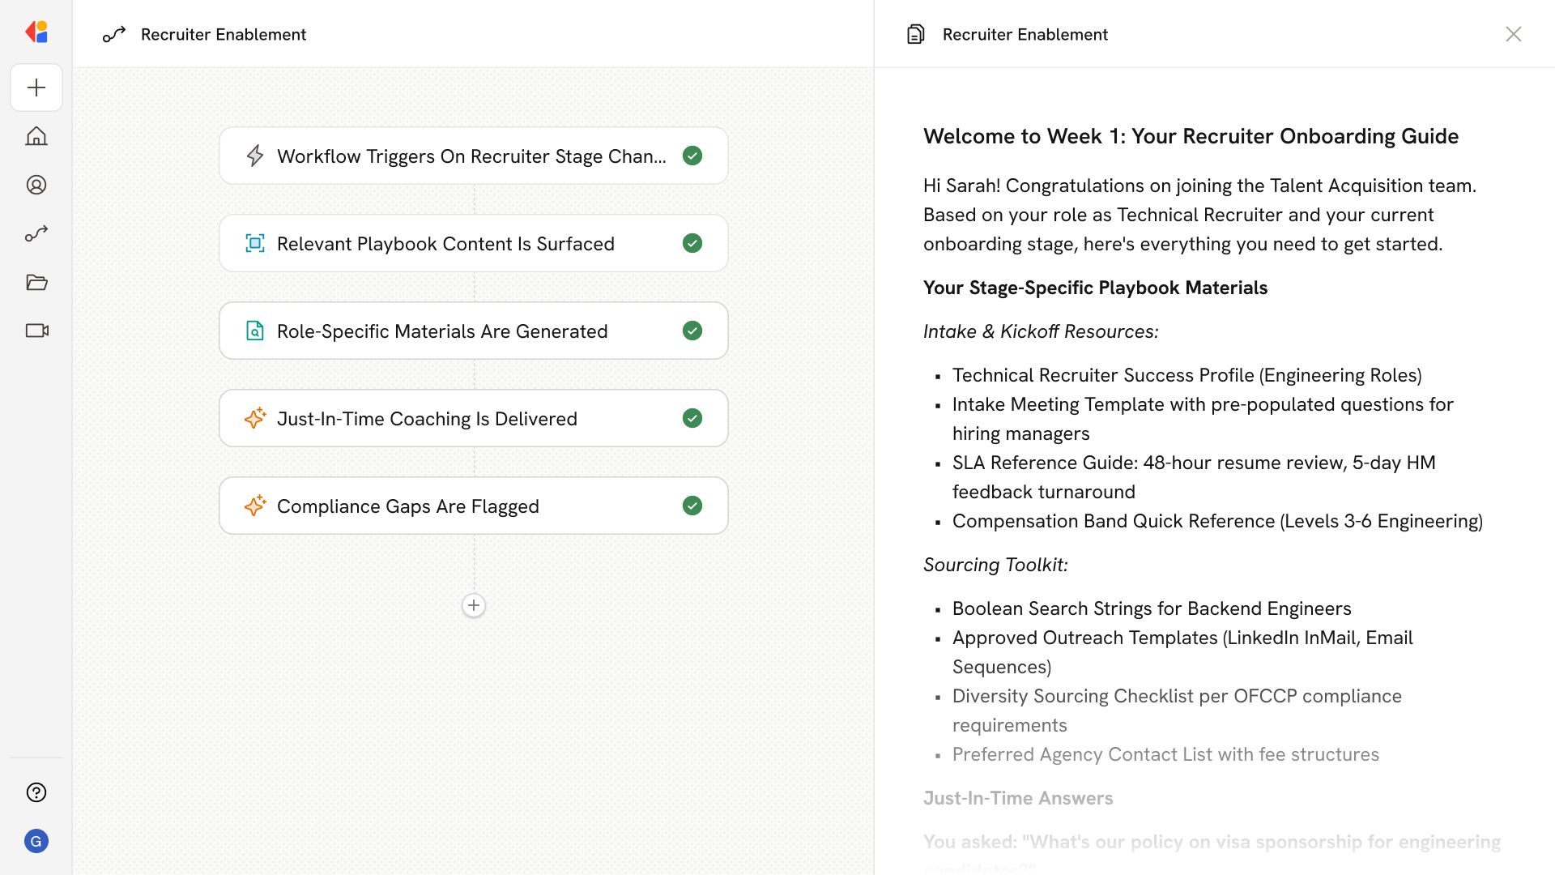Add a new step below the workflow
The height and width of the screenshot is (875, 1555).
(x=474, y=605)
